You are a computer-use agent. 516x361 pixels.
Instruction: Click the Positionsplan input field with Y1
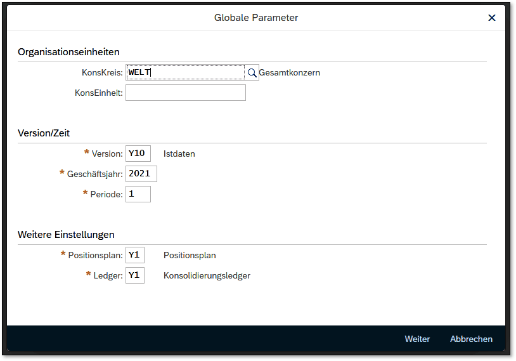[x=135, y=255]
